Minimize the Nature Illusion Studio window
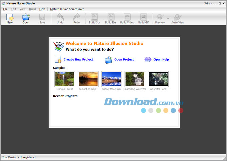The image size is (227, 161). (x=216, y=4)
